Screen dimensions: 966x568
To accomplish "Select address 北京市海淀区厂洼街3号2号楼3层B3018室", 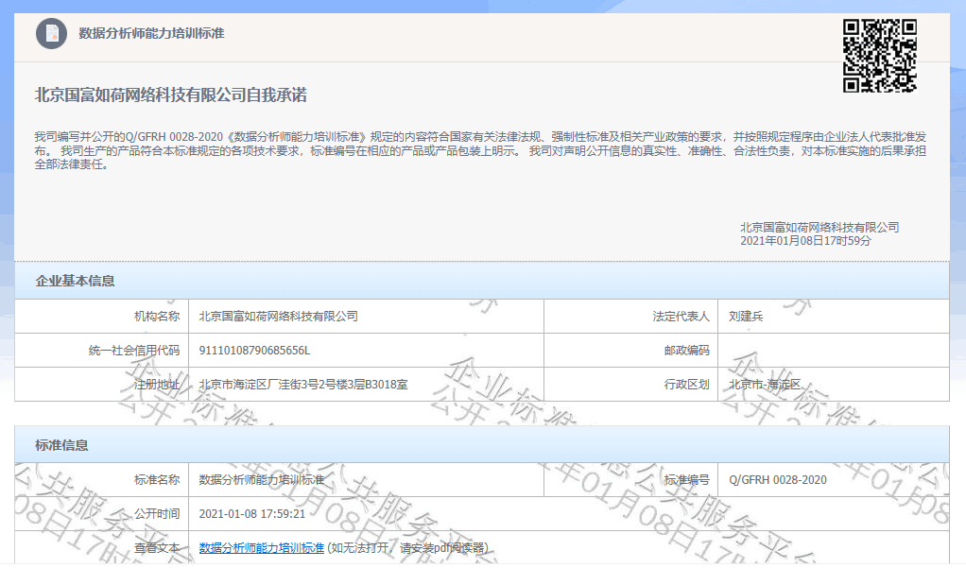I will click(x=303, y=385).
